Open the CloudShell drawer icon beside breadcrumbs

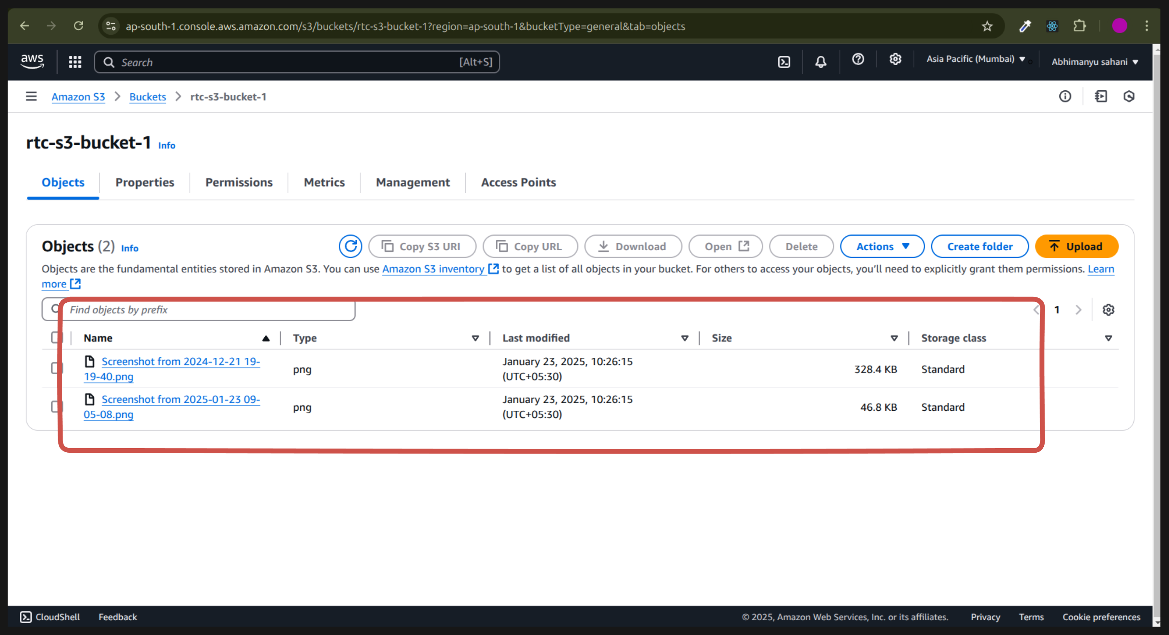[x=1101, y=96]
